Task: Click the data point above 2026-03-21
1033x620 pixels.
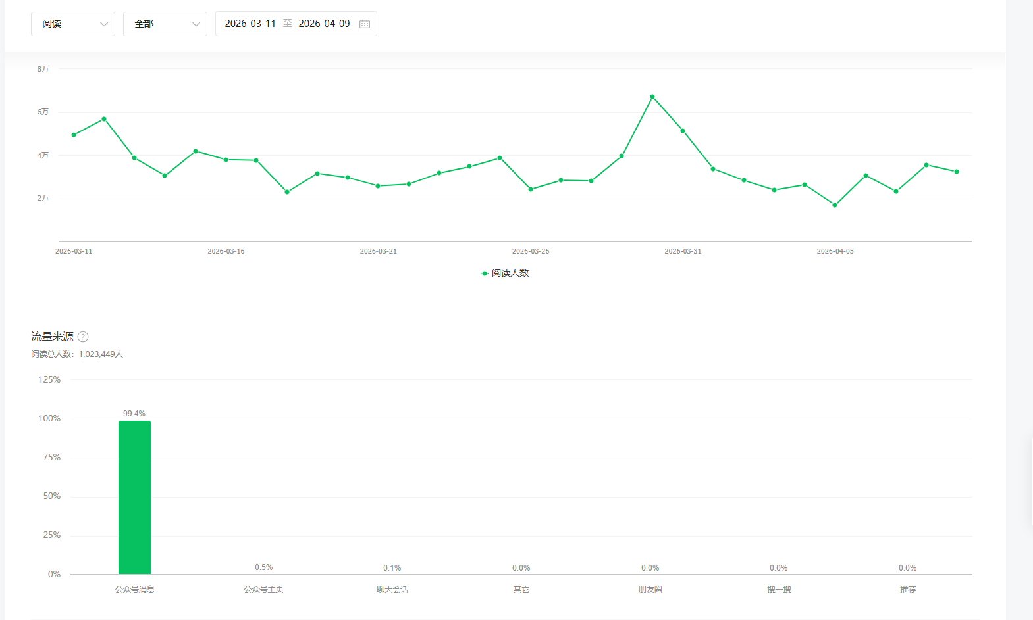Action: click(x=378, y=186)
